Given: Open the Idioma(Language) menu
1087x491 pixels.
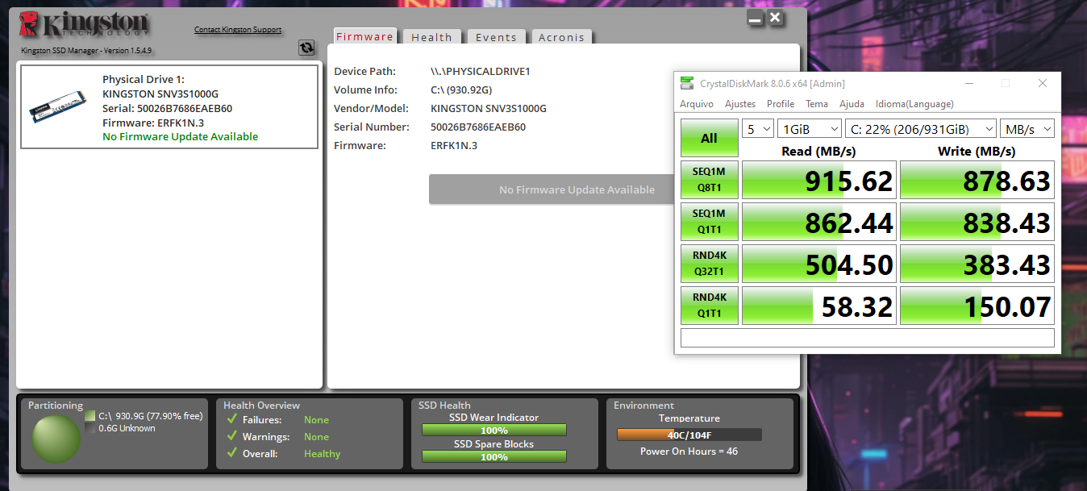Looking at the screenshot, I should (914, 104).
